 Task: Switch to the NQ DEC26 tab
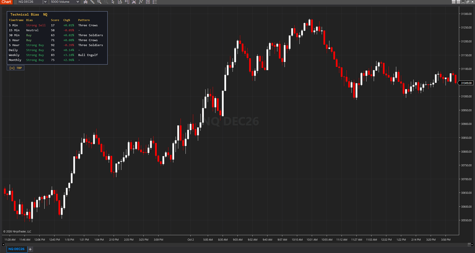(x=16, y=249)
